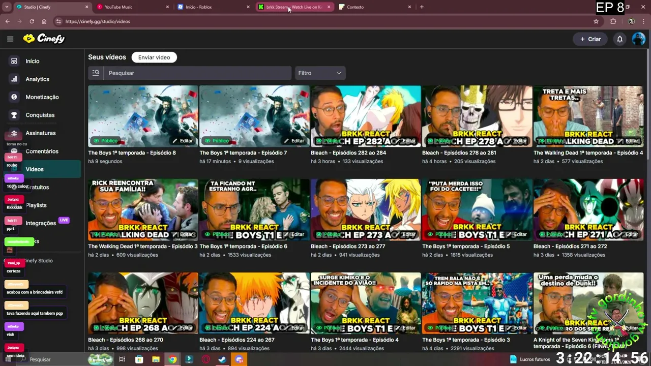Open File Explorer from taskbar
Viewport: 651px width, 366px height.
156,359
